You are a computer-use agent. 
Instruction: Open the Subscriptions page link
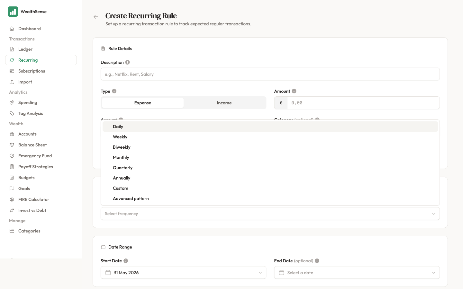(x=41, y=71)
